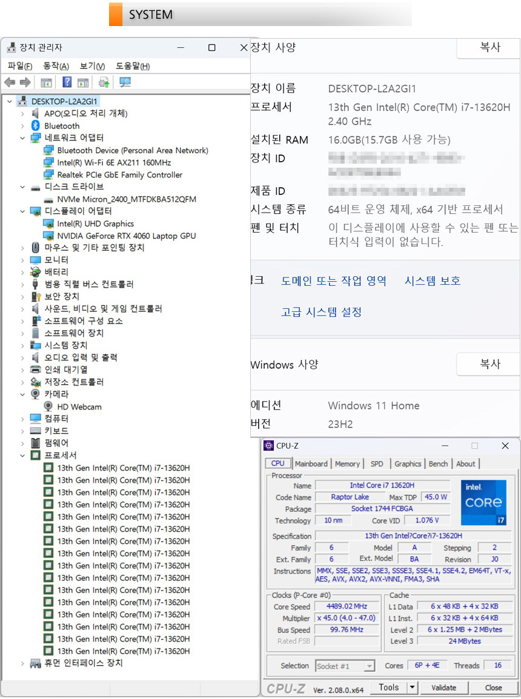Switch to the Memory tab in CPU-Z

[x=347, y=464]
